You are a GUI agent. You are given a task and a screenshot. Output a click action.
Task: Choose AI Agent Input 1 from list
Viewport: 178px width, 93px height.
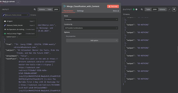[19, 21]
